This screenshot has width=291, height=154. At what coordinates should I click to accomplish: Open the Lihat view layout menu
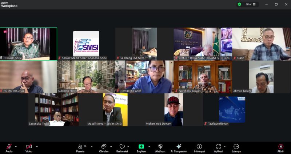point(251,4)
